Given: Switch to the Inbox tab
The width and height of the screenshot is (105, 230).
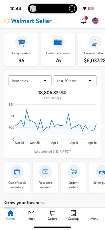Looking at the screenshot, I should point(31,215).
